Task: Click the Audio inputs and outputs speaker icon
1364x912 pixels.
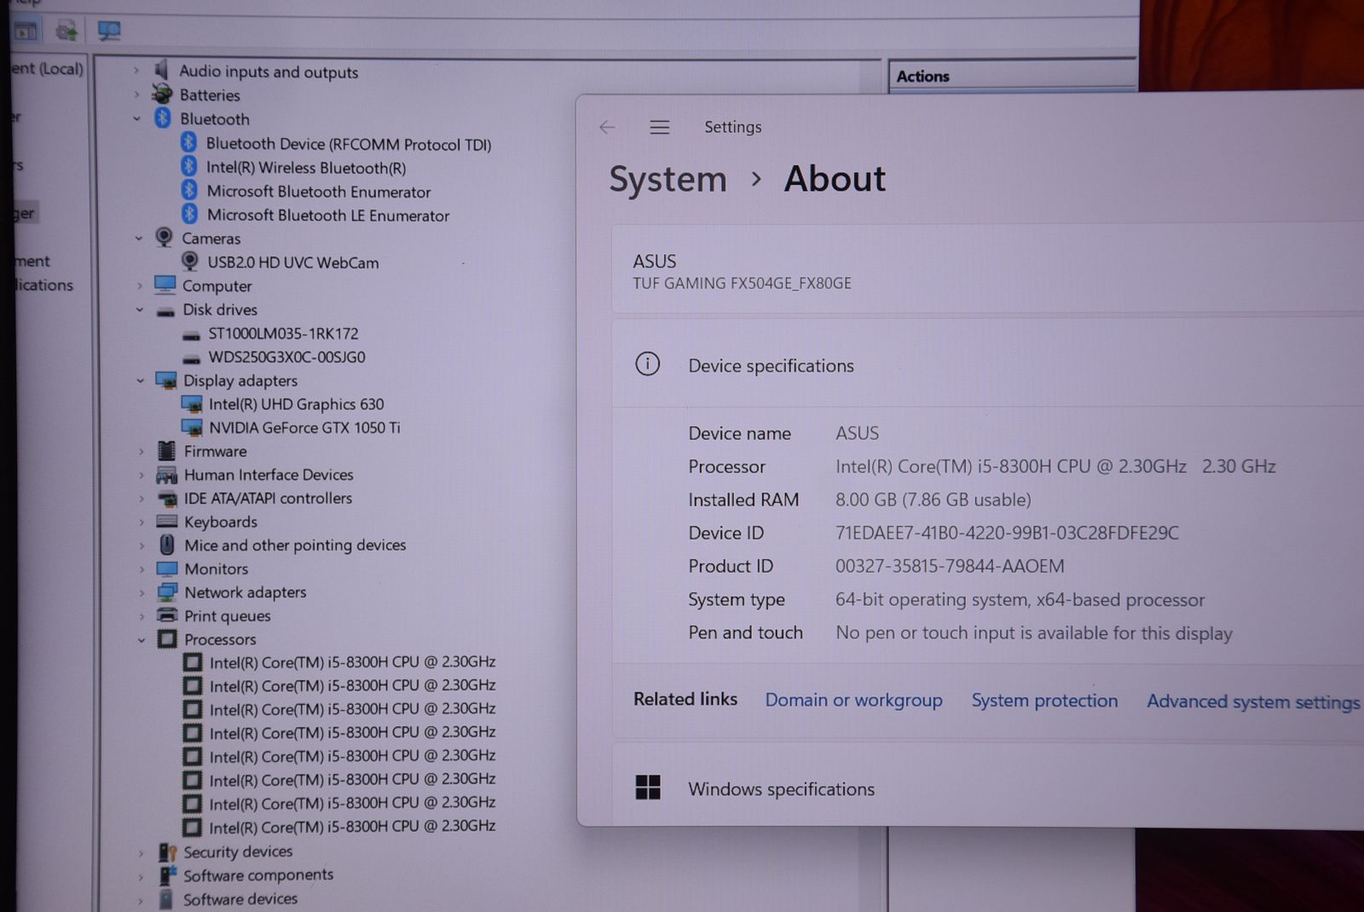Action: [x=161, y=71]
